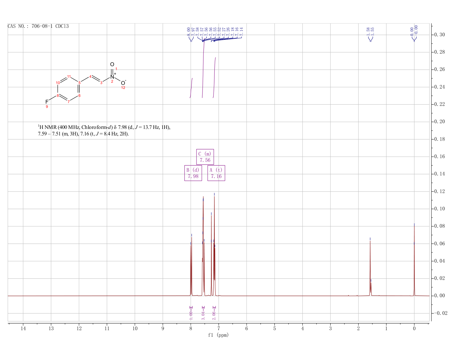Viewport: 468px width, 362px height.
Task: Click the y-axis tick label -0.02
Action: (440, 313)
